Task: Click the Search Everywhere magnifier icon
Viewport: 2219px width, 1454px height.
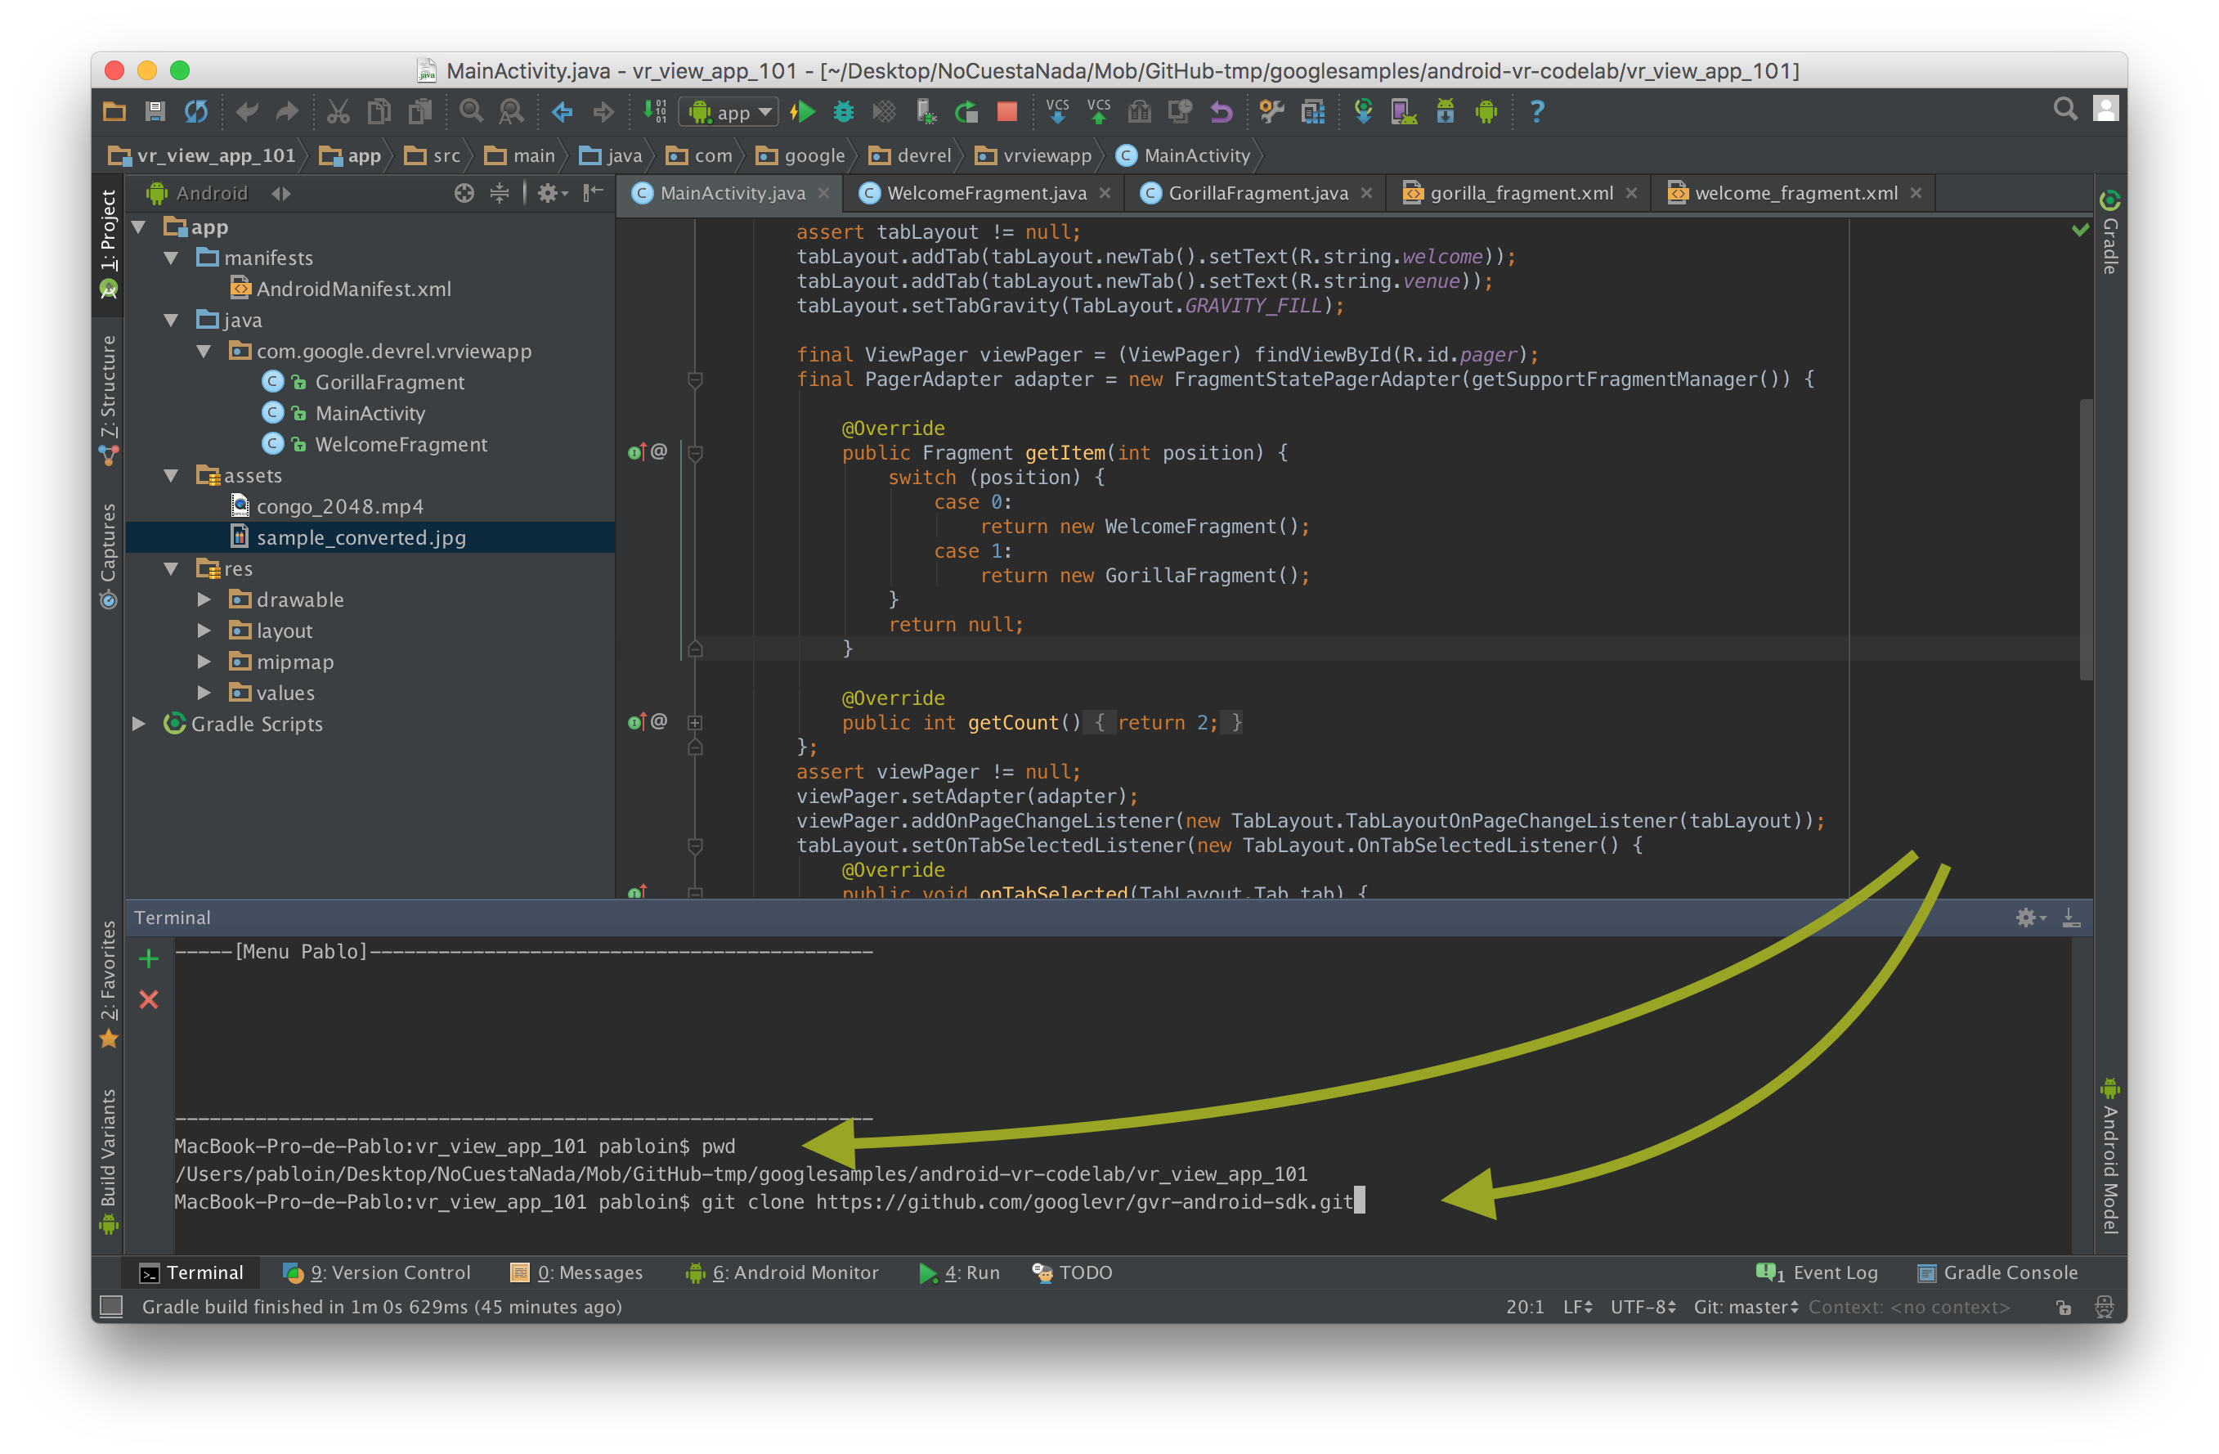Action: 2065,110
